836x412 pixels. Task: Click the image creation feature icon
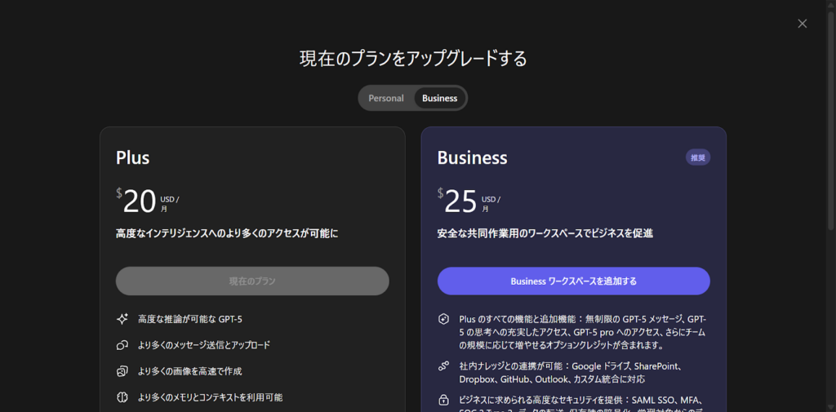[x=122, y=371]
